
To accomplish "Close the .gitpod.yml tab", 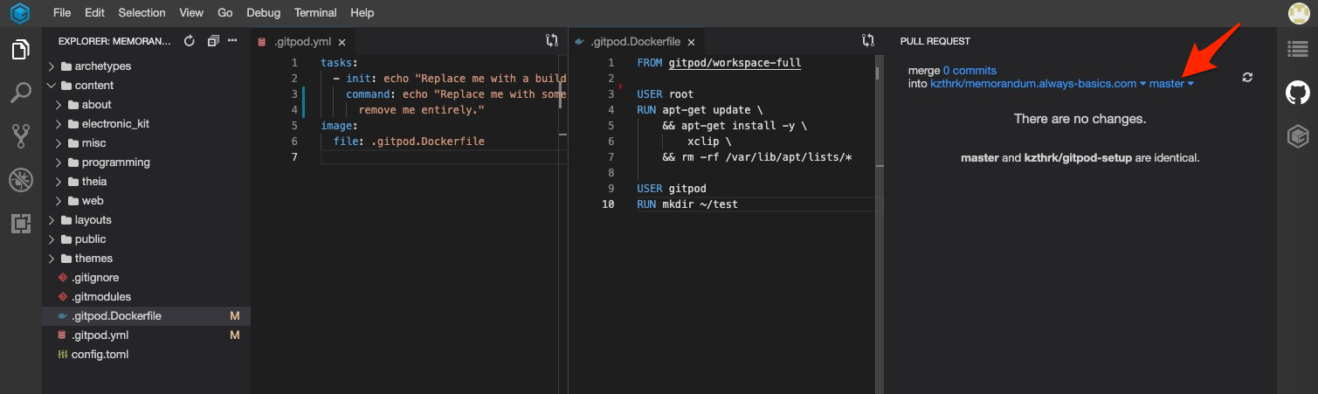I will (x=342, y=42).
